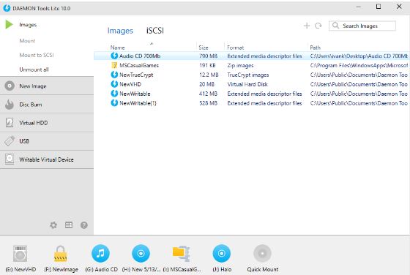Viewport: 410px width, 275px height.
Task: Select the Audio CD 700Mb image name
Action: pyautogui.click(x=140, y=56)
